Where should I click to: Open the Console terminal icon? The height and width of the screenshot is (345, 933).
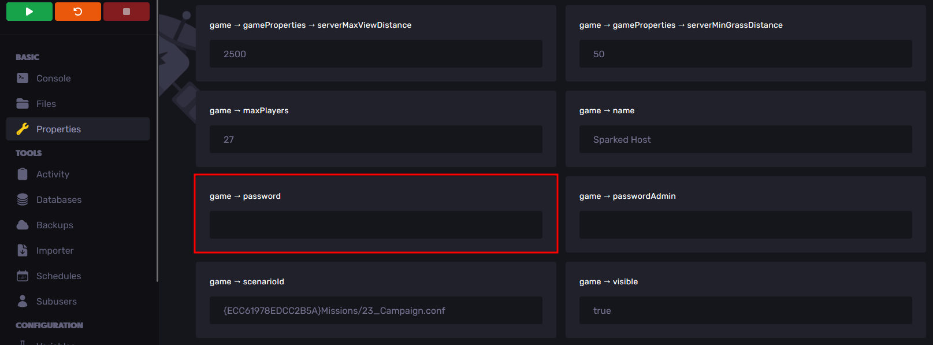pos(23,78)
